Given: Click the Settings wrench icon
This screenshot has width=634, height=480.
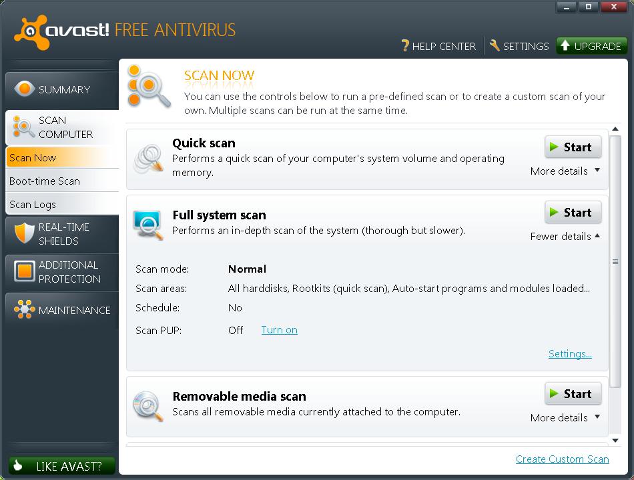Looking at the screenshot, I should 495,45.
